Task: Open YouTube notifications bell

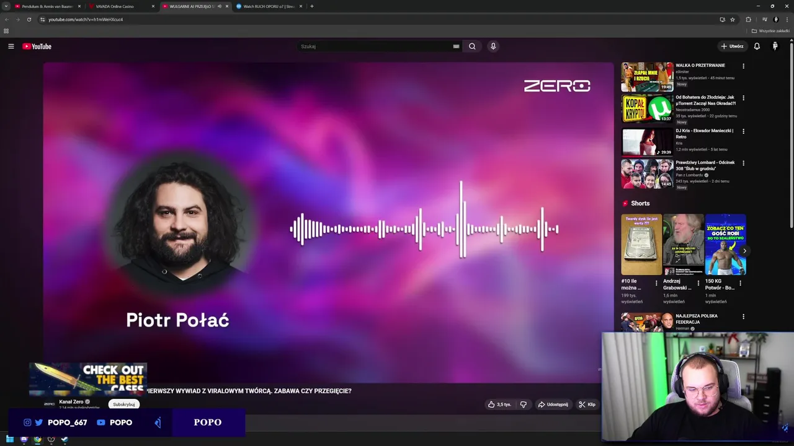Action: pyautogui.click(x=757, y=46)
